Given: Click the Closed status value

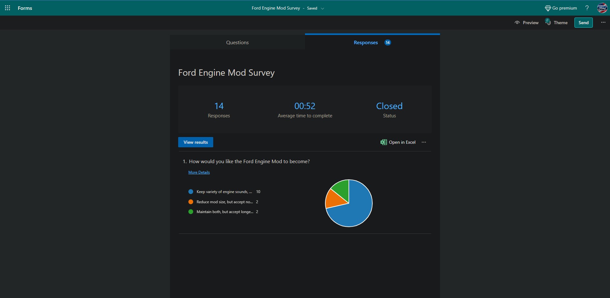Looking at the screenshot, I should coord(389,106).
